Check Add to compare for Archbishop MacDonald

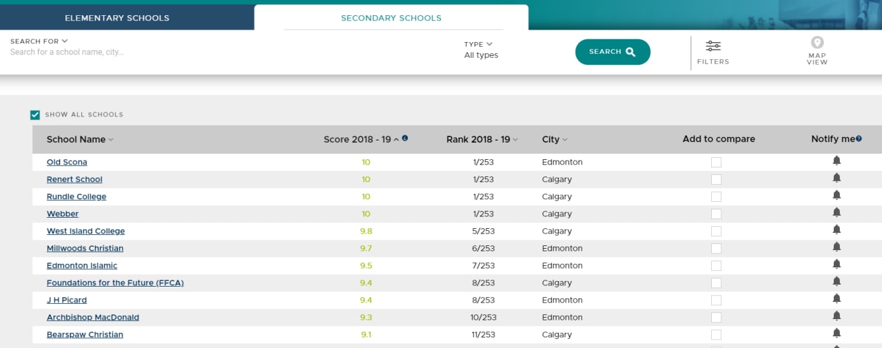[716, 317]
